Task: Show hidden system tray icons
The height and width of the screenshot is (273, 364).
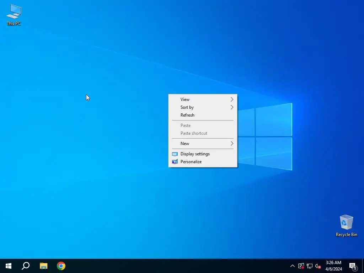Action: tap(293, 266)
